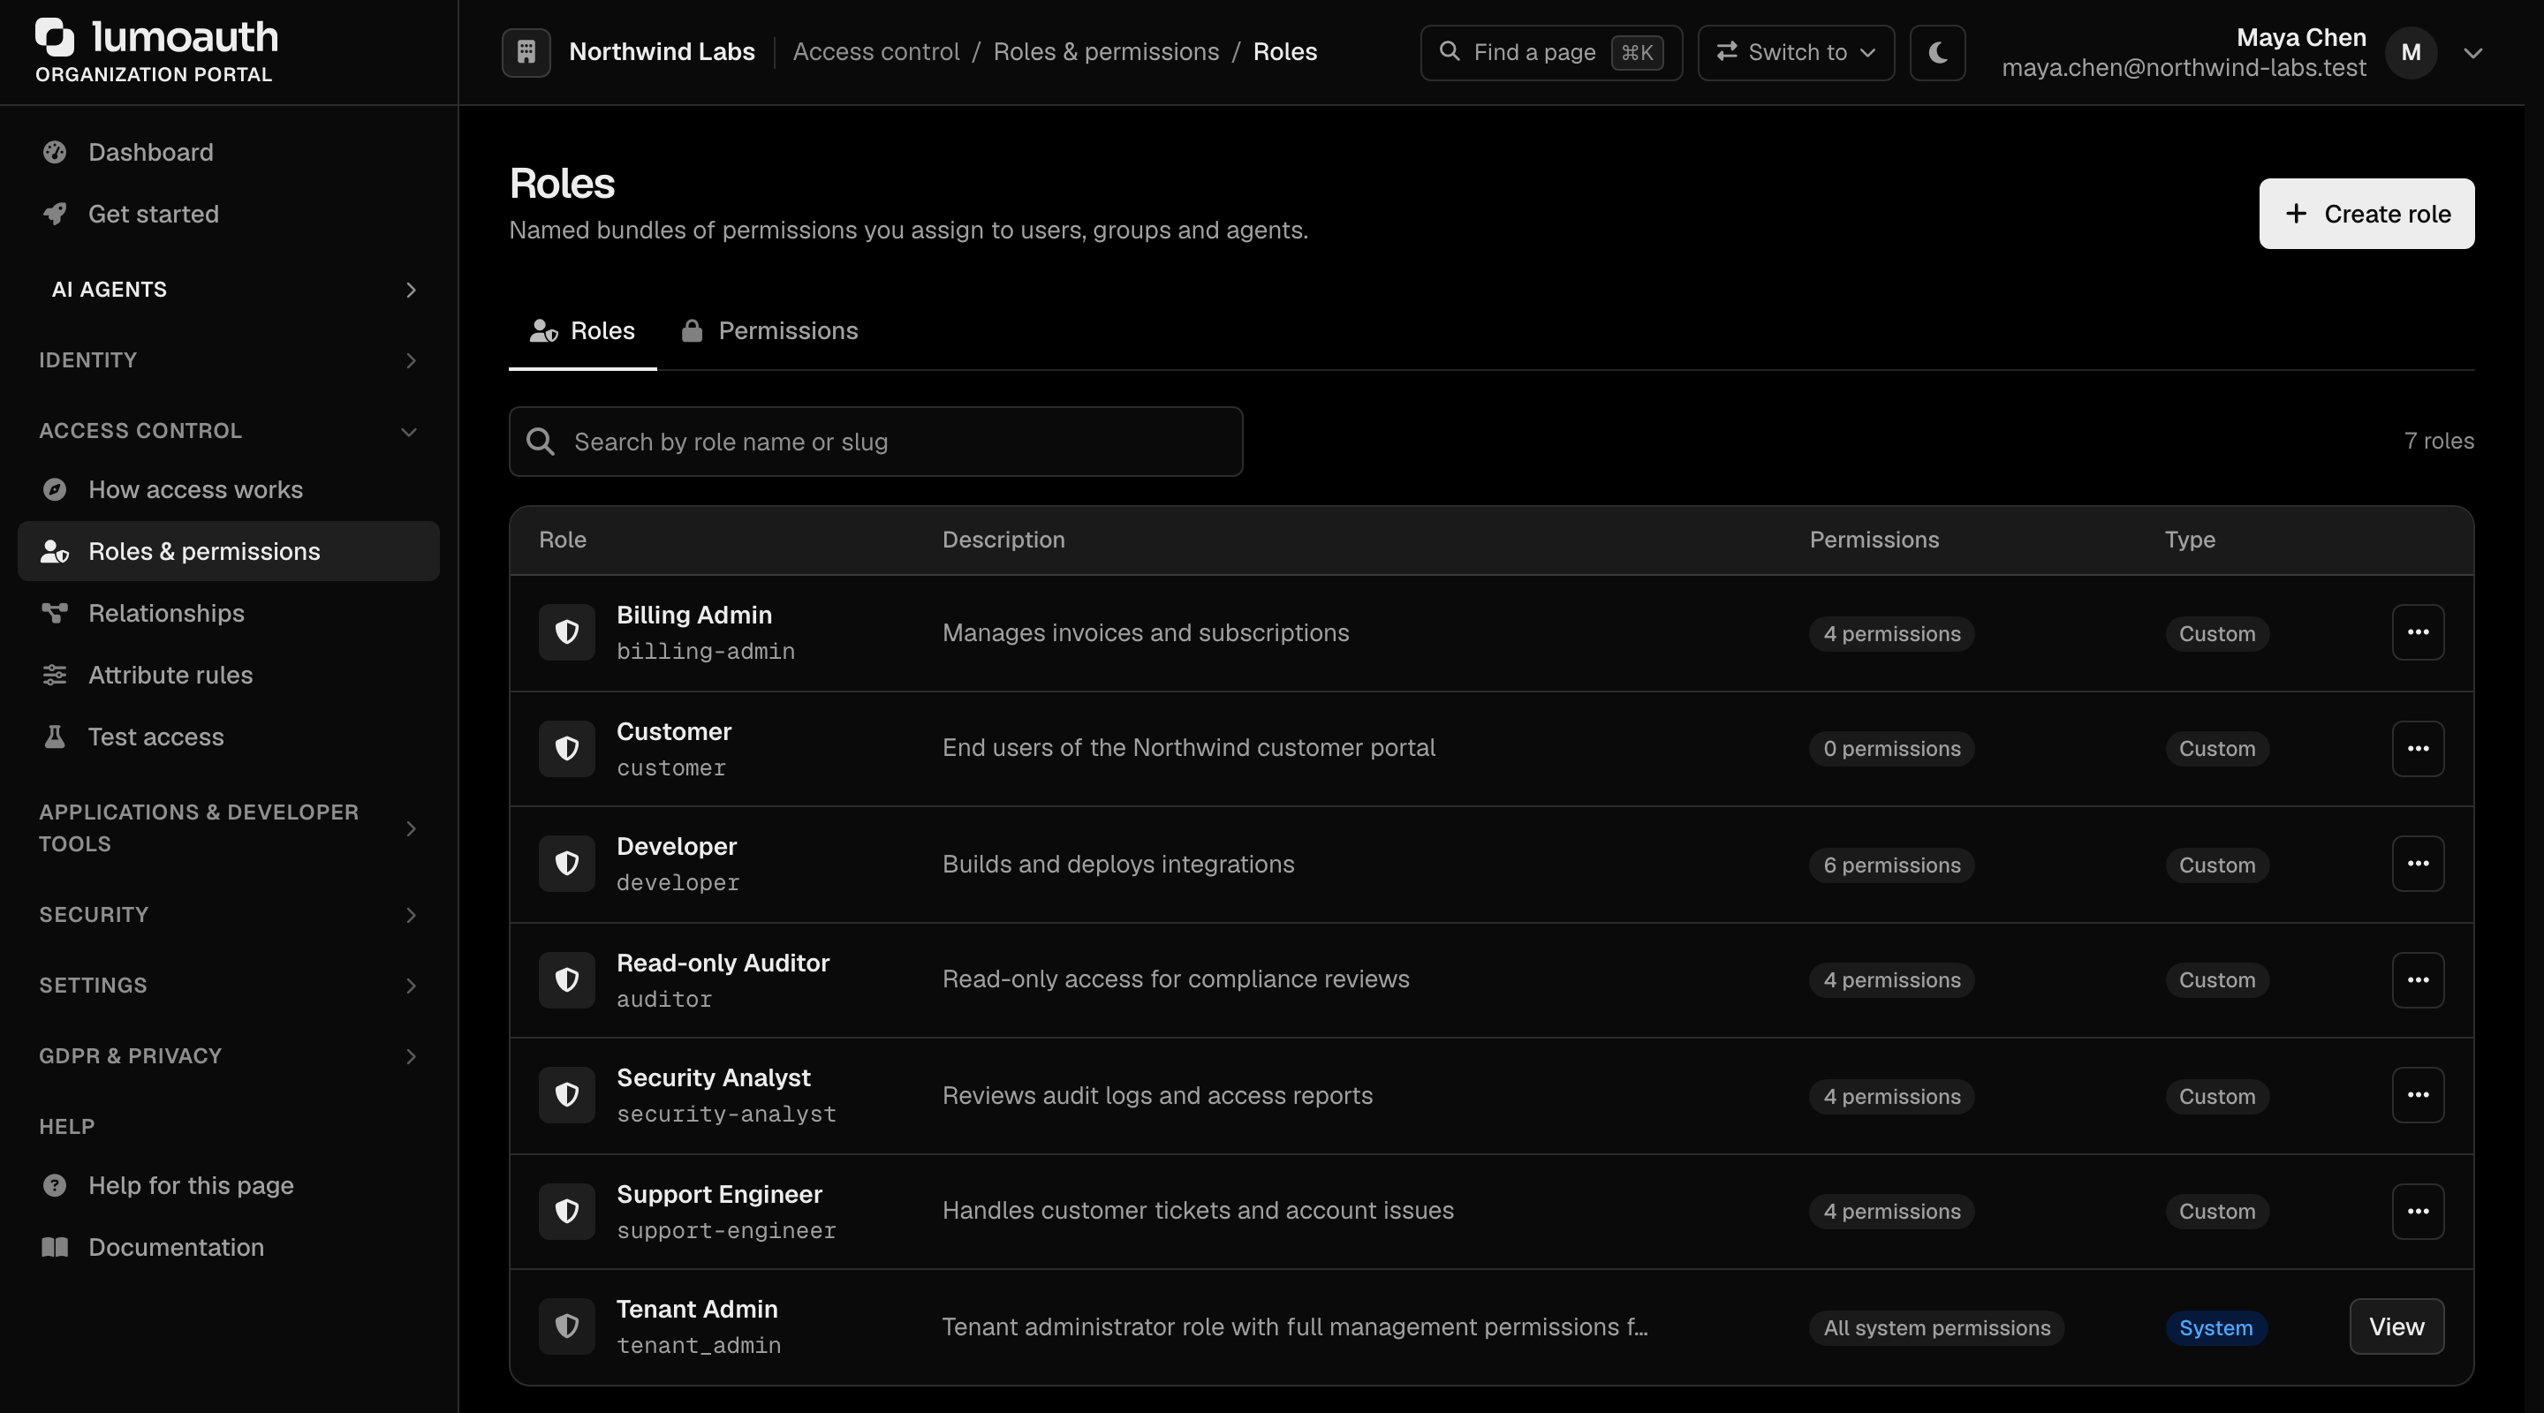Click the lumoauth logo icon
Viewport: 2544px width, 1413px height.
click(x=56, y=37)
